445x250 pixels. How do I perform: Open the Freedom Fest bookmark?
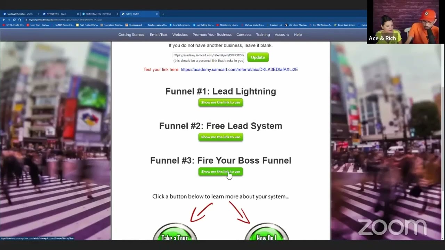coord(275,25)
